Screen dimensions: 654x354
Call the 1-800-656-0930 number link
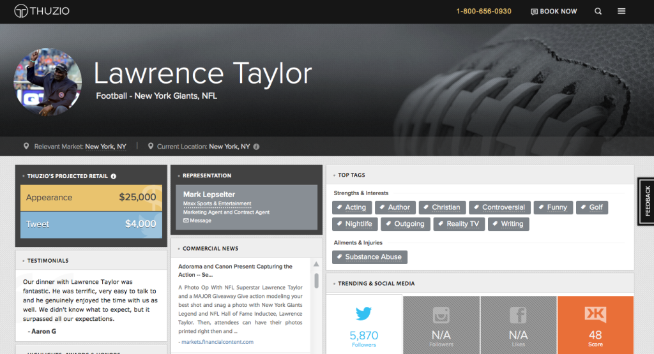pos(483,11)
